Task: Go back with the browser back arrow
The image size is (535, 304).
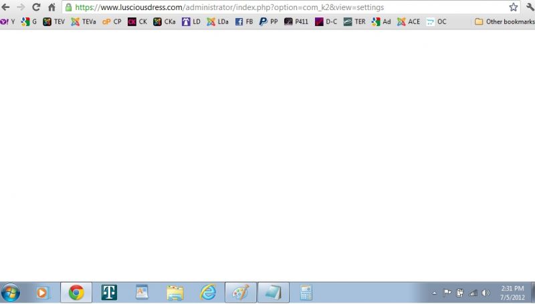Action: point(5,7)
